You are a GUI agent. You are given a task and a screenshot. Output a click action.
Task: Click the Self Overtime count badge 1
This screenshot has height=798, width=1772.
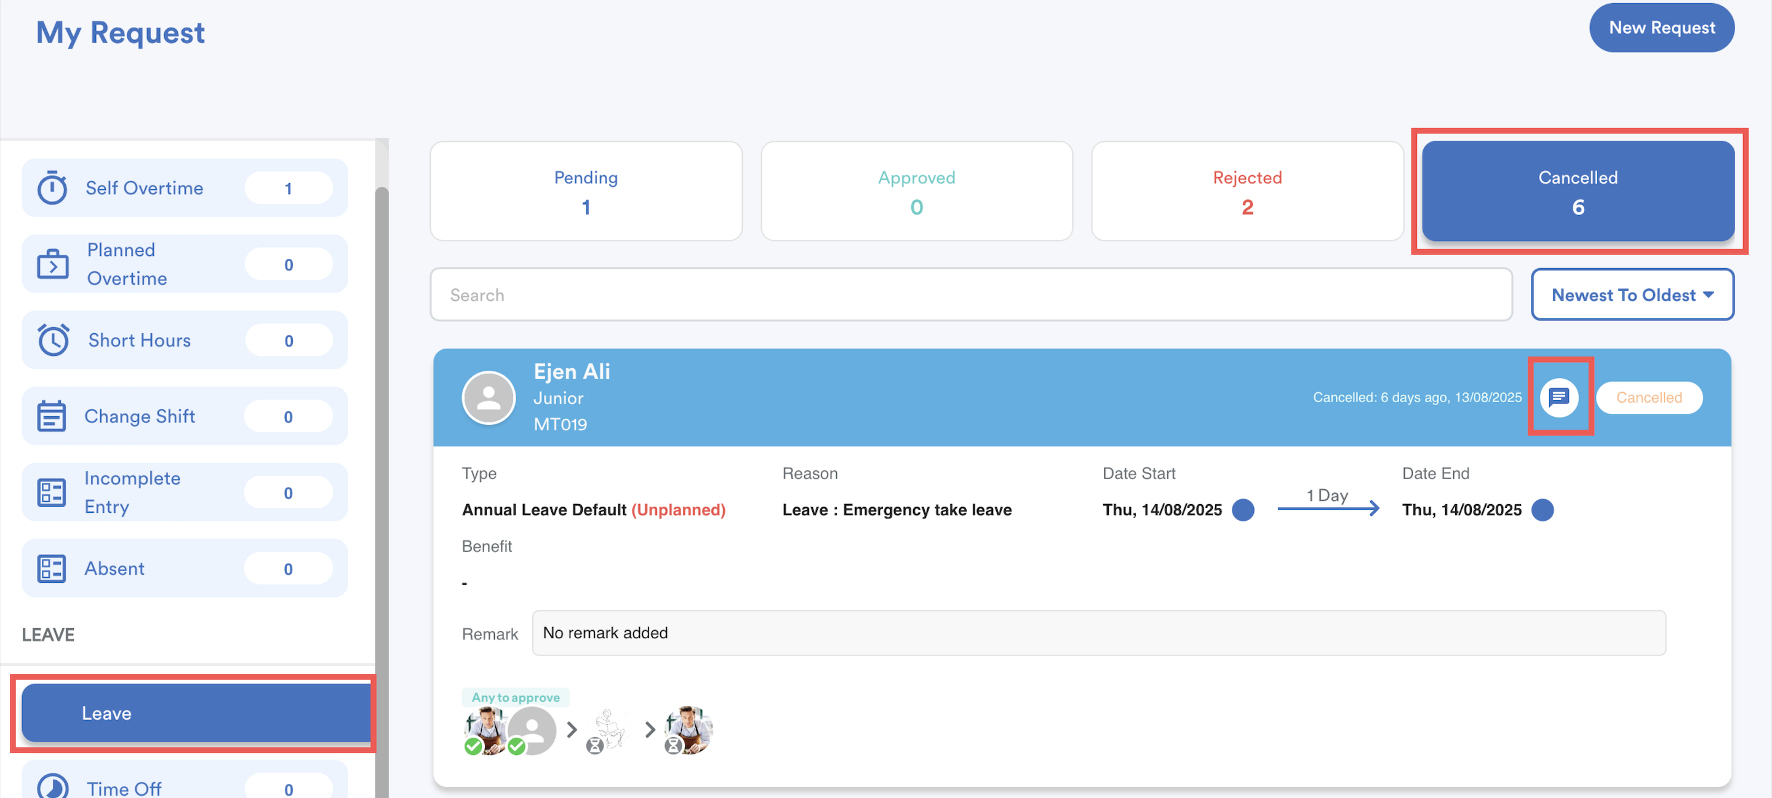(x=288, y=188)
